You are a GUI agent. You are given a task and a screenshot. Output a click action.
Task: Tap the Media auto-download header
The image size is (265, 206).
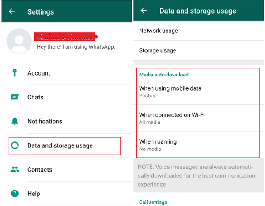tap(163, 75)
